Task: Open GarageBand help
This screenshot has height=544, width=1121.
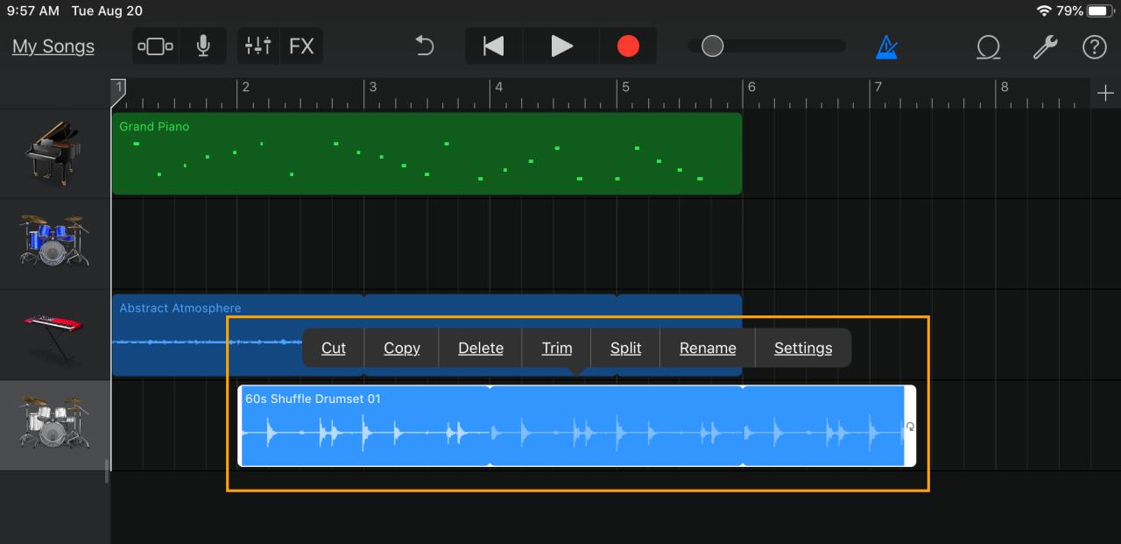Action: point(1094,47)
